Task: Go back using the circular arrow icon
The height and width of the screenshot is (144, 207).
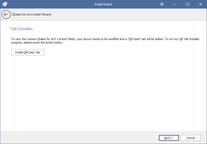Action: pos(6,14)
